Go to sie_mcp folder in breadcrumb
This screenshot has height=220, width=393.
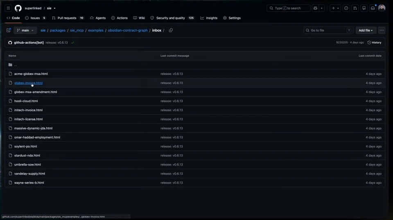click(77, 30)
